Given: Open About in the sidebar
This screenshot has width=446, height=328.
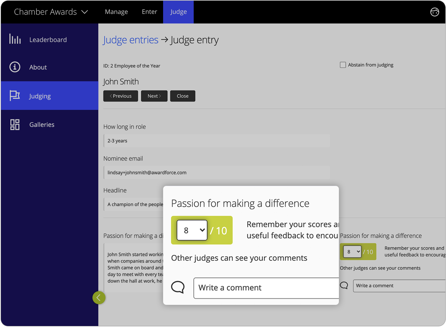Looking at the screenshot, I should tap(49, 67).
